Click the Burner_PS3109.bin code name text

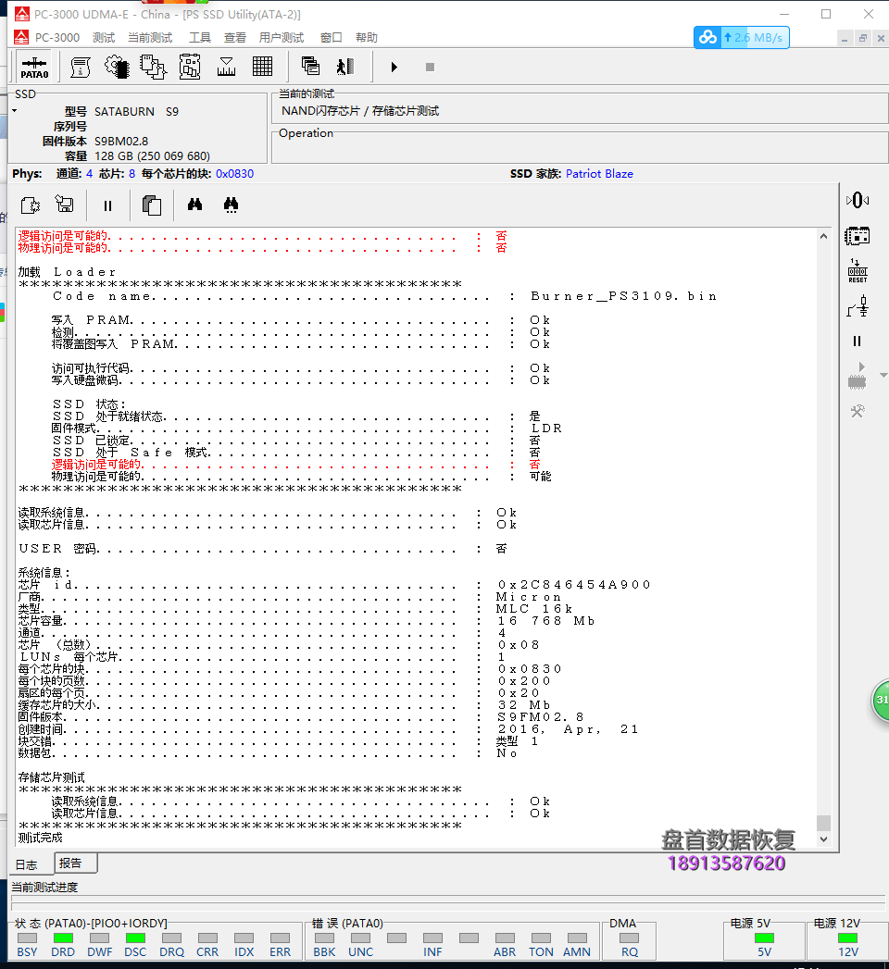click(x=624, y=296)
